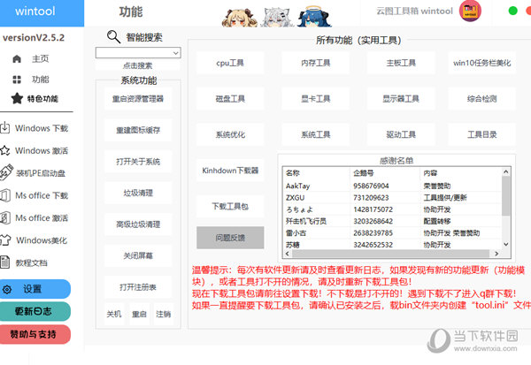Viewport: 531px width, 365px height.
Task: Click the Windows 激活 star icon
Action: point(4,150)
